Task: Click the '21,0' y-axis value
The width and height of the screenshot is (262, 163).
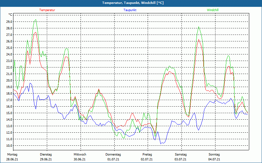Action: click(x=9, y=74)
